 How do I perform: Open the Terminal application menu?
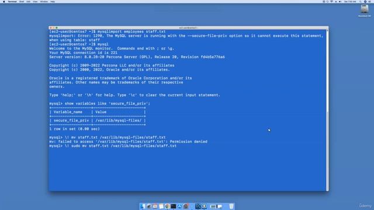[x=12, y=1]
